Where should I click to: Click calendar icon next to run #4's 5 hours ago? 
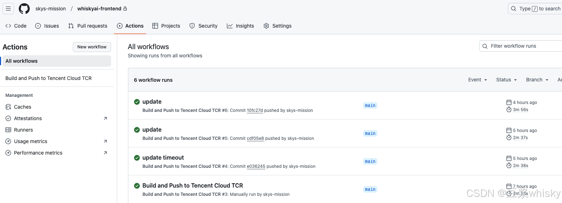coord(509,158)
